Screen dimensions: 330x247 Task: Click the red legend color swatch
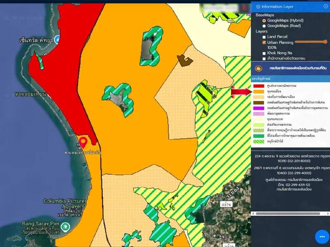click(x=259, y=86)
